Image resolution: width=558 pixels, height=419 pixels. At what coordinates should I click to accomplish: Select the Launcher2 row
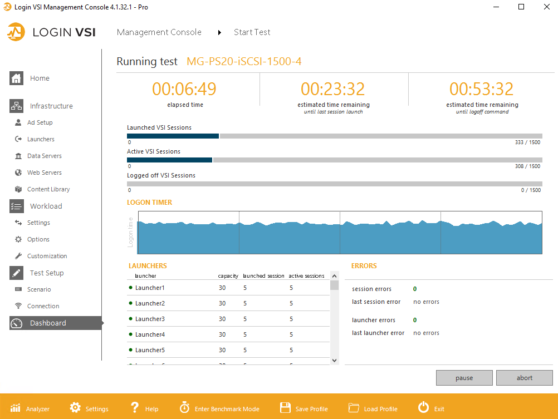pyautogui.click(x=228, y=303)
